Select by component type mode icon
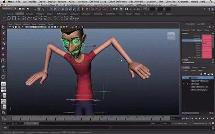The height and width of the screenshot is (134, 215). pos(43,9)
